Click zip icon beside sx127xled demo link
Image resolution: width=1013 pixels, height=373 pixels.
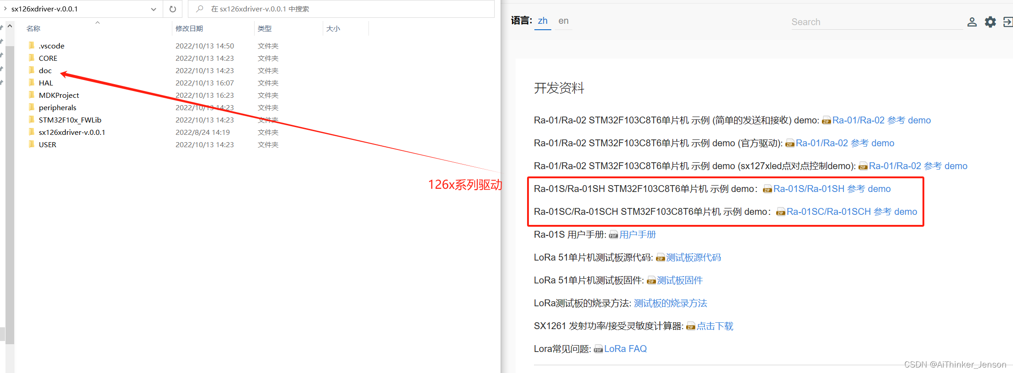(863, 166)
